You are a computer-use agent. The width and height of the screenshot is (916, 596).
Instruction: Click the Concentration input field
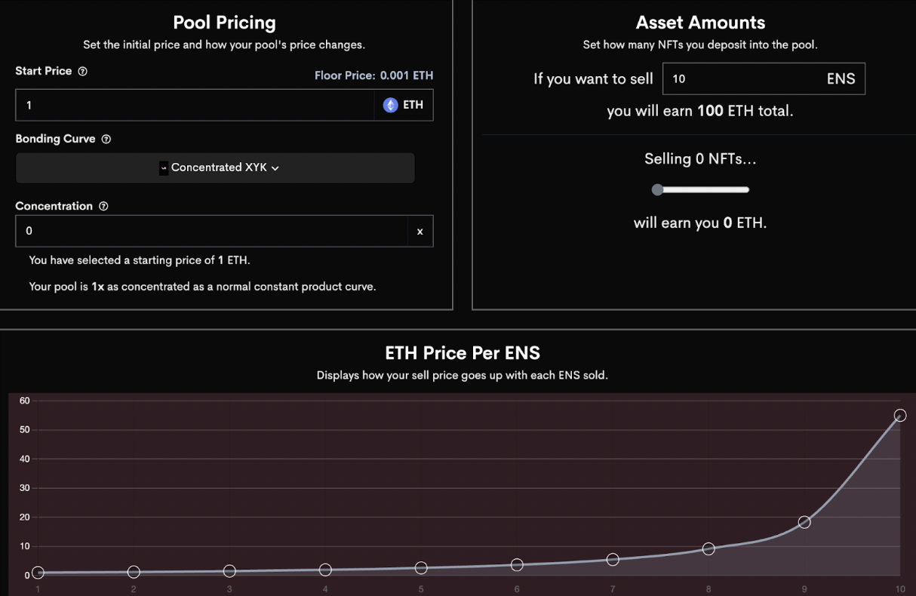pos(211,232)
